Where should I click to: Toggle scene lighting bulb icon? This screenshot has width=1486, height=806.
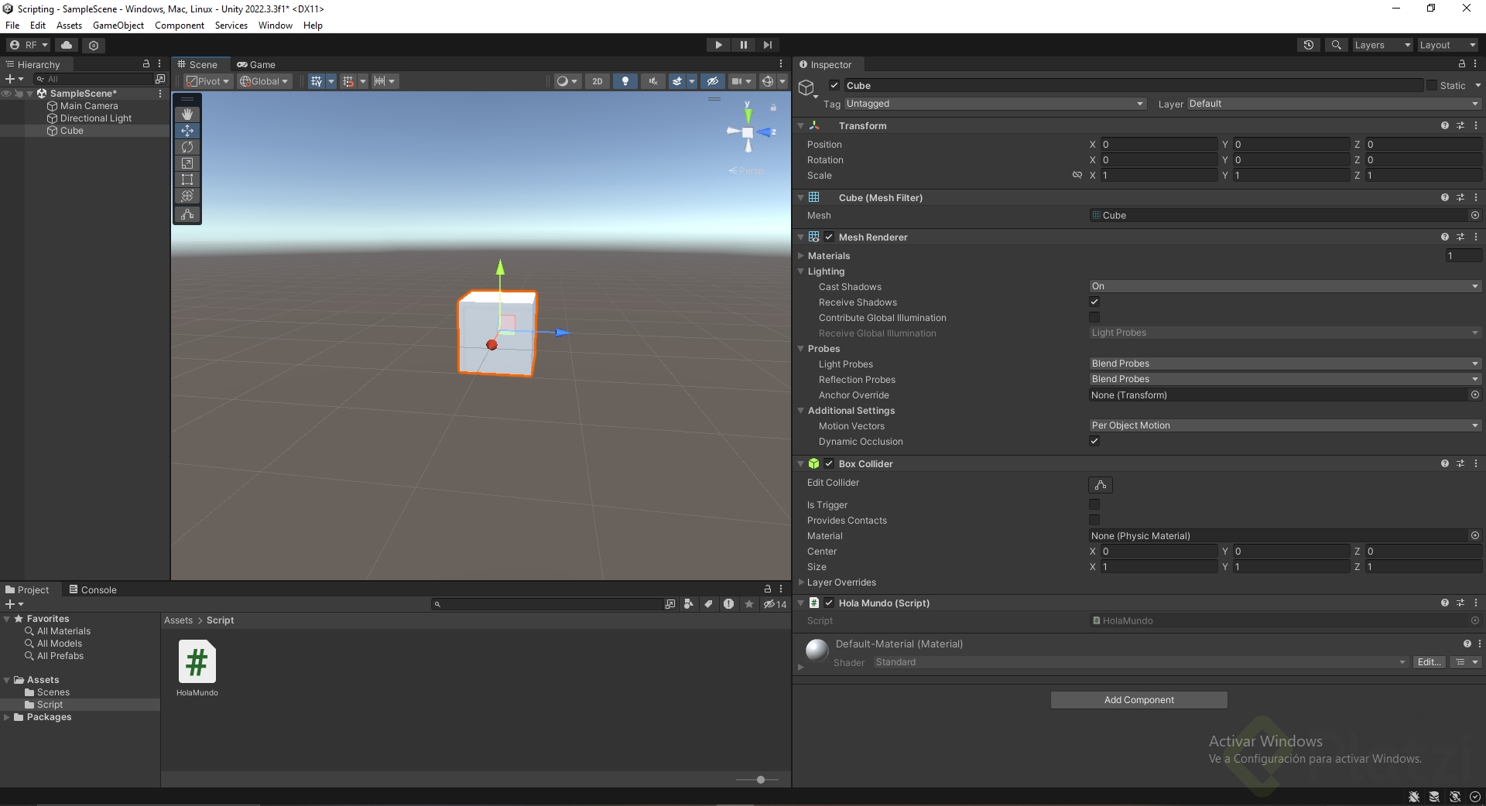[x=625, y=81]
